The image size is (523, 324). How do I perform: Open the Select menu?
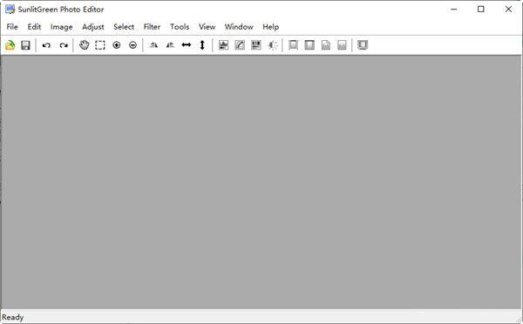(x=124, y=27)
